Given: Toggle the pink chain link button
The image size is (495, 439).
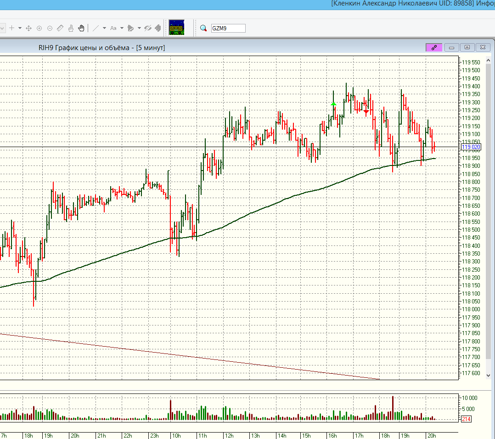Looking at the screenshot, I should tap(434, 47).
